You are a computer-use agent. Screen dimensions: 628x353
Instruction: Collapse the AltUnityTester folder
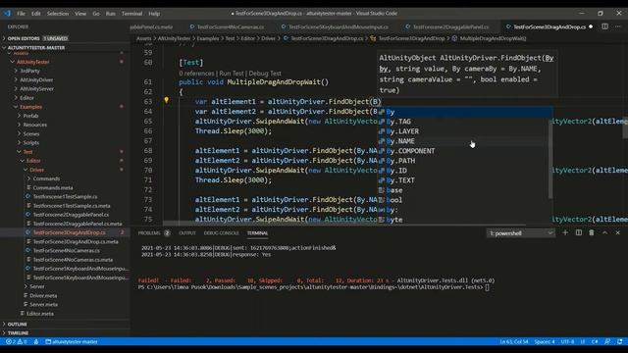pos(32,62)
